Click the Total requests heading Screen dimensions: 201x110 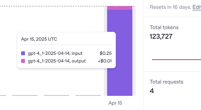pos(167,82)
